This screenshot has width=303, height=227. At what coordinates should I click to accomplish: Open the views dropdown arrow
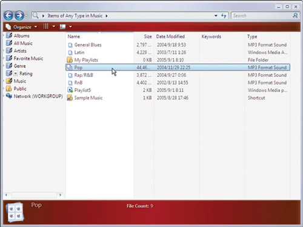54,27
